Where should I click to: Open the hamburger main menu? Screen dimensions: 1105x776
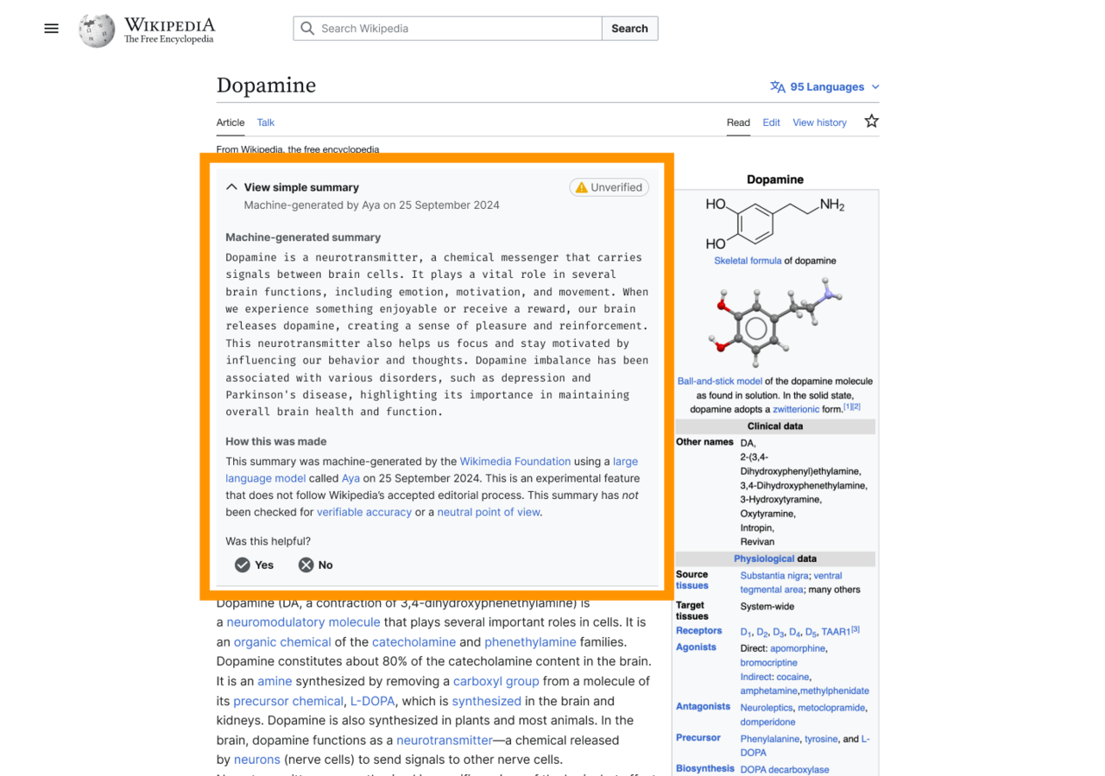coord(52,28)
